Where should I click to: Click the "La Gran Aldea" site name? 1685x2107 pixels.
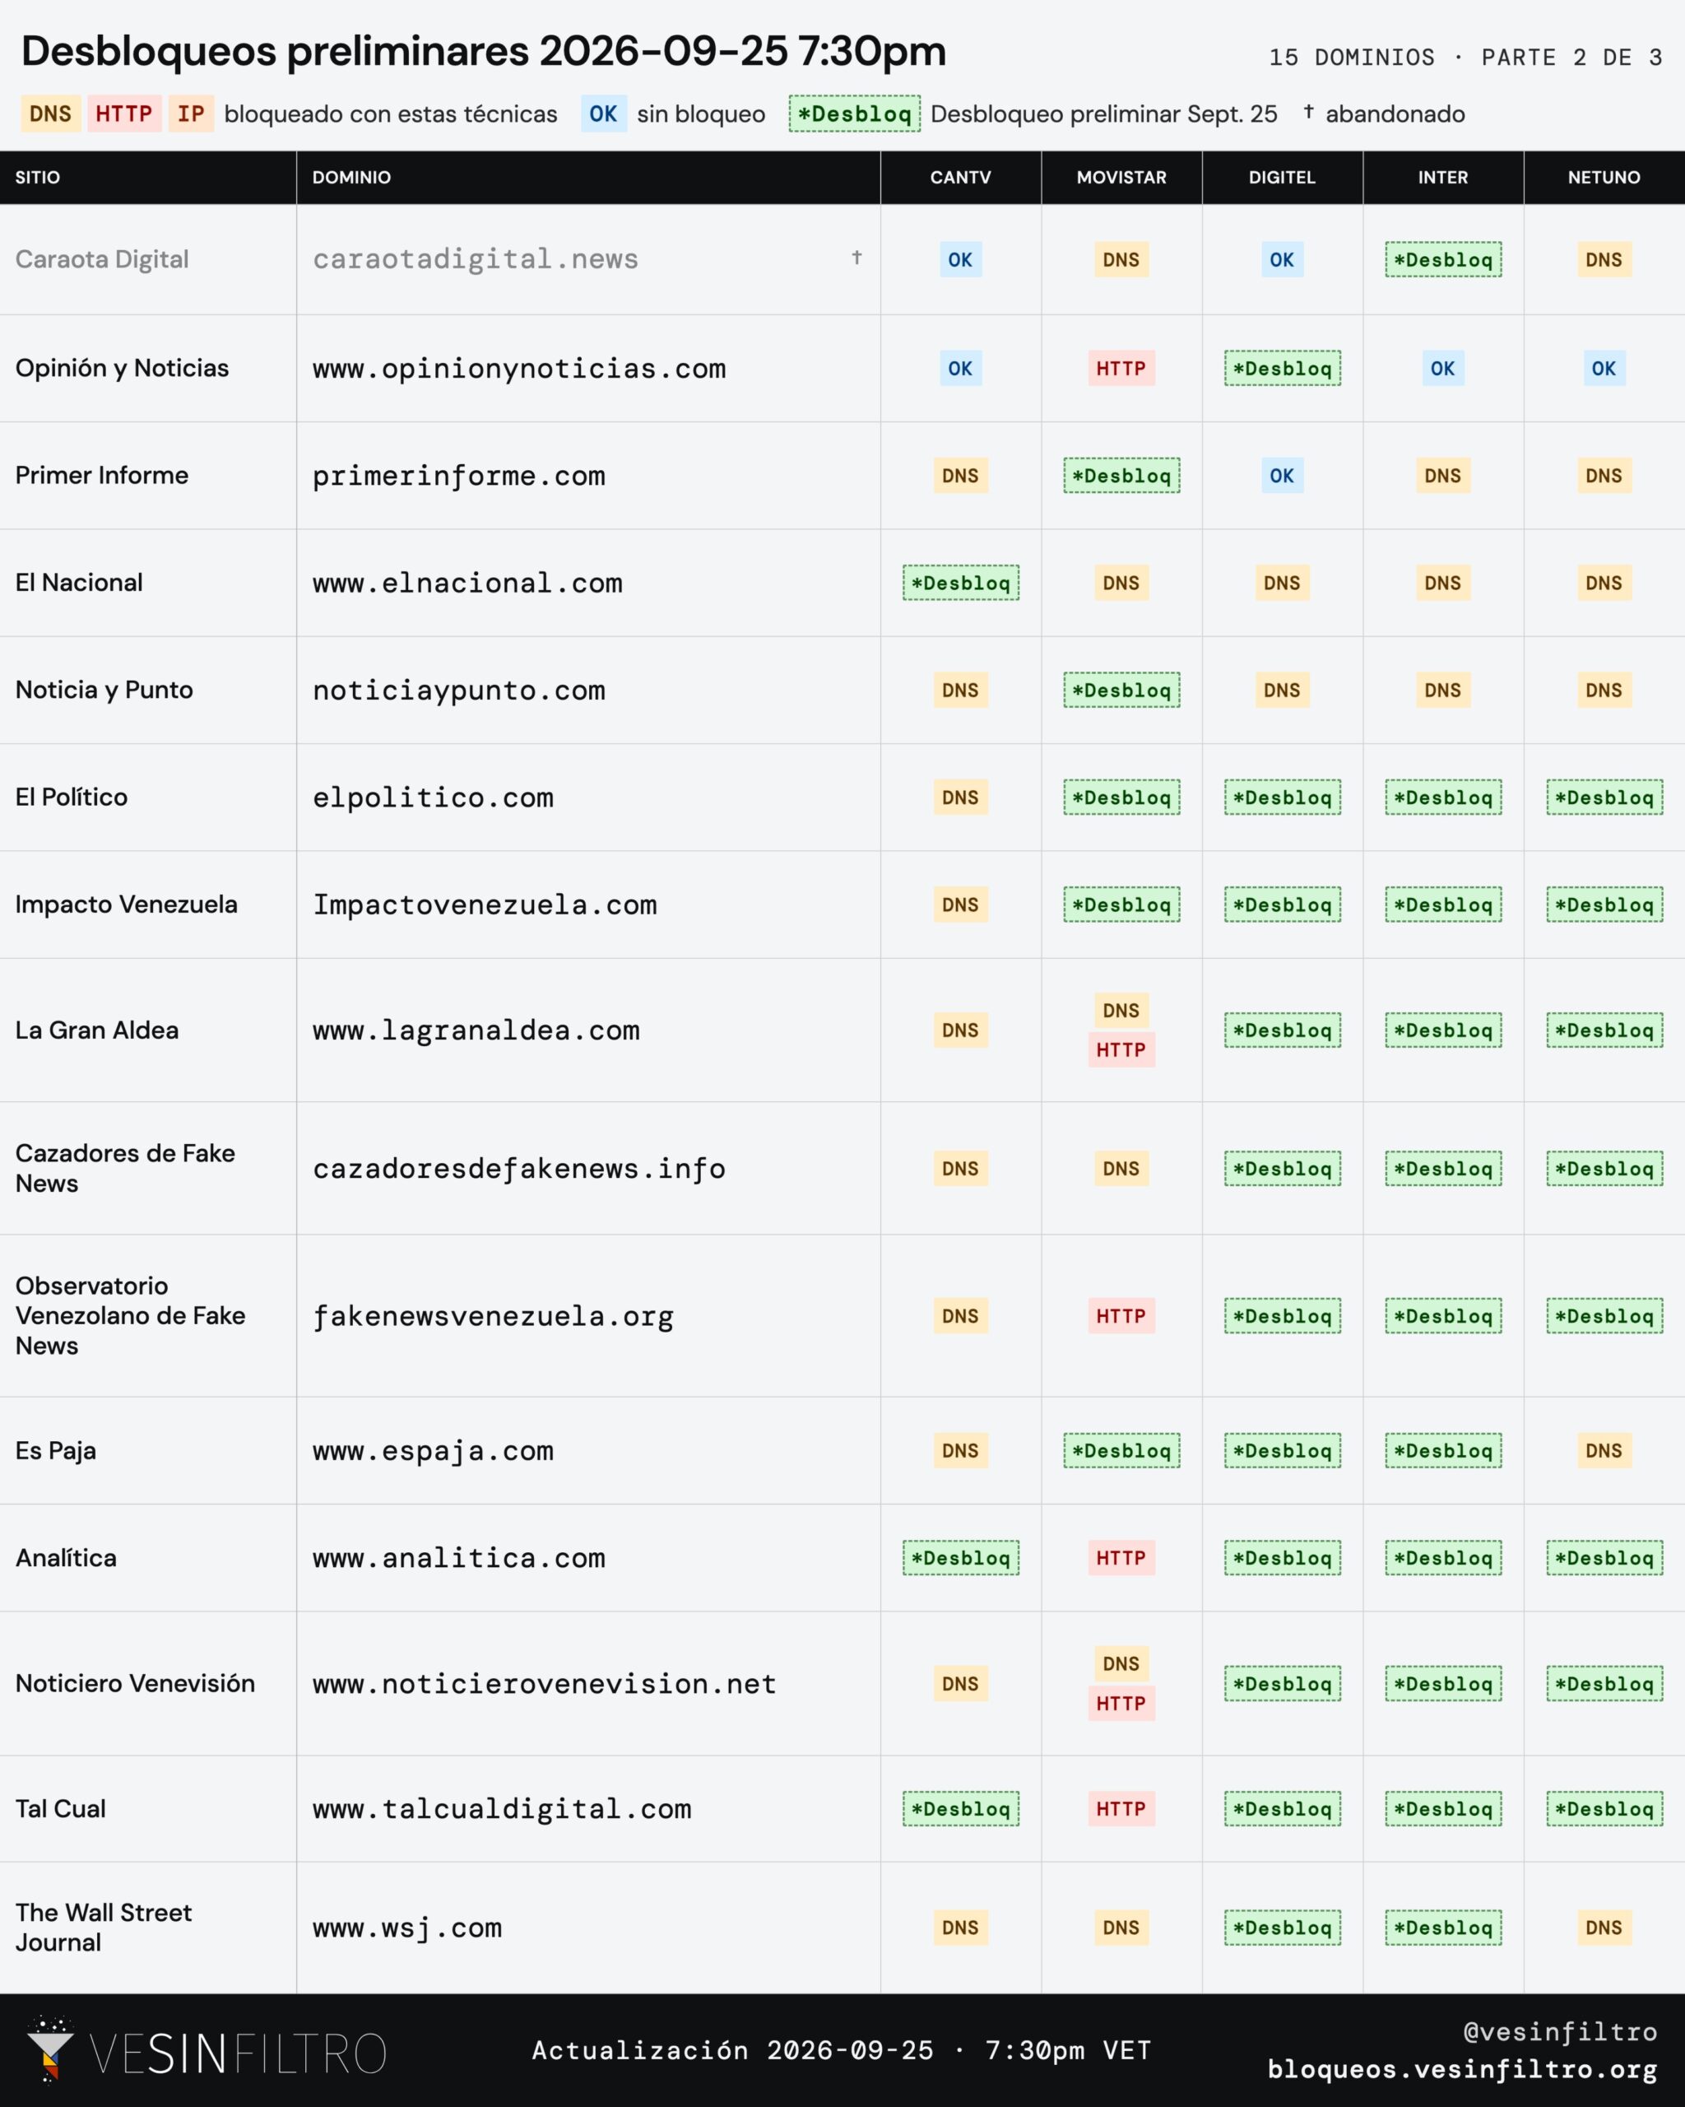pyautogui.click(x=97, y=1030)
